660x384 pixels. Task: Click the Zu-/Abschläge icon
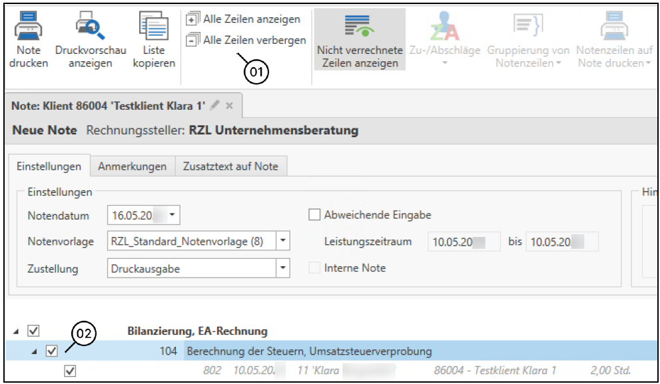[x=444, y=28]
